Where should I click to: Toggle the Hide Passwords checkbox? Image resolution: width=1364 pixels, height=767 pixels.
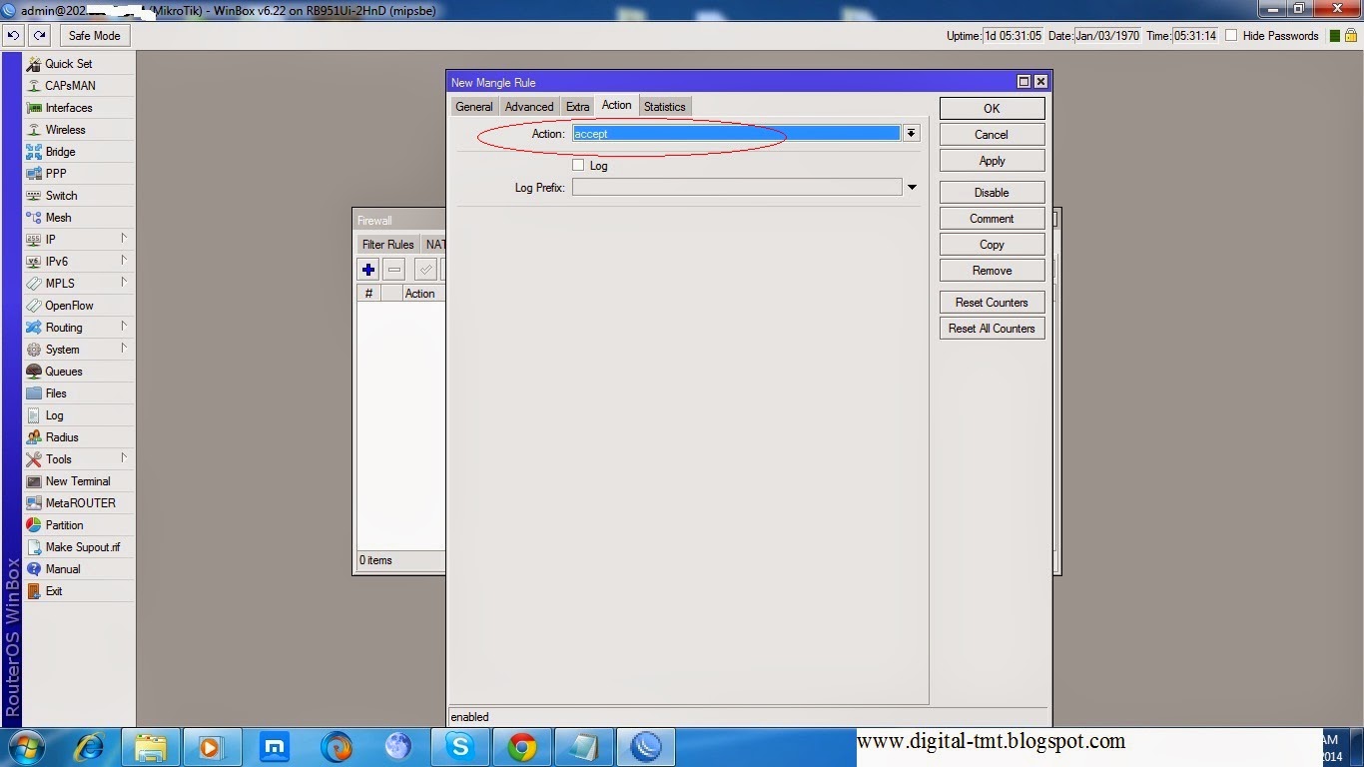pos(1231,36)
